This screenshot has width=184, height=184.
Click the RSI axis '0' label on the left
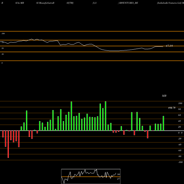pos(2,63)
